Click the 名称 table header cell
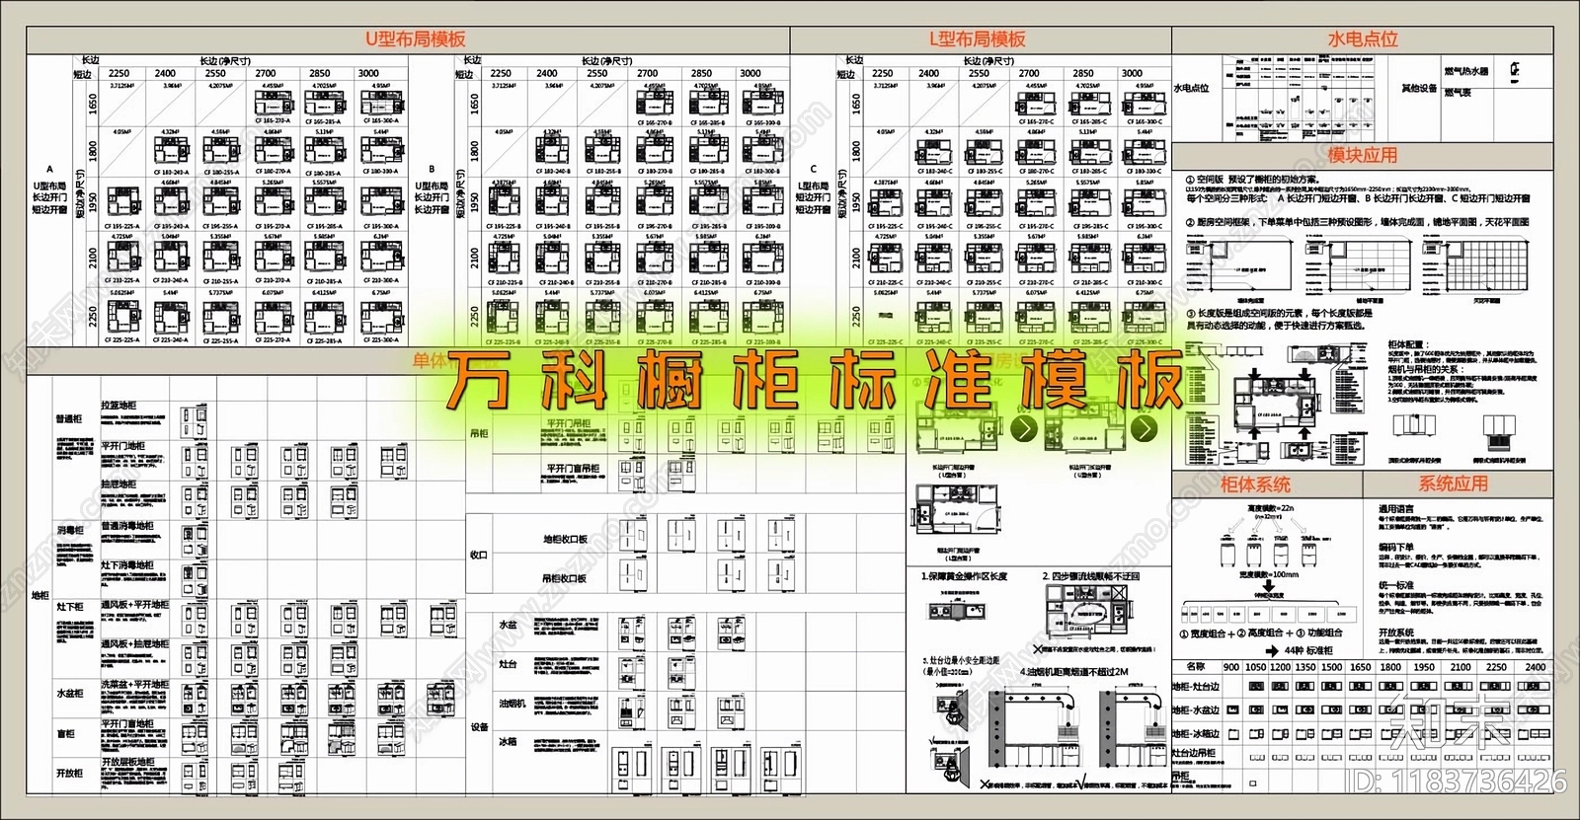 (x=1195, y=667)
